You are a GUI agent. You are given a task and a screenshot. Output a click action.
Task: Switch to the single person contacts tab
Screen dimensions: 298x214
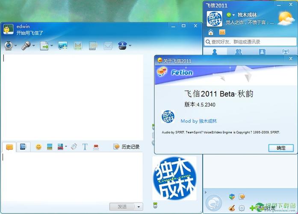(x=215, y=51)
